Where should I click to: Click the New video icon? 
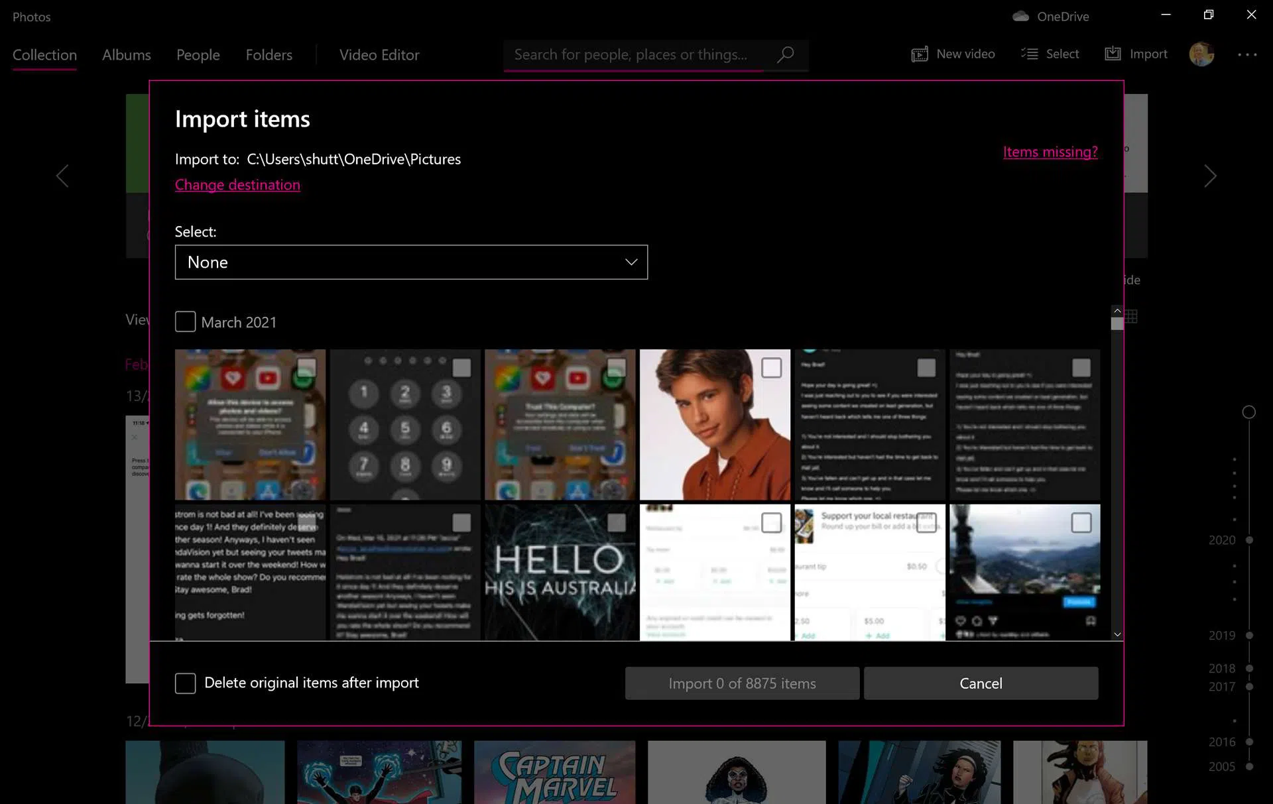pos(920,54)
